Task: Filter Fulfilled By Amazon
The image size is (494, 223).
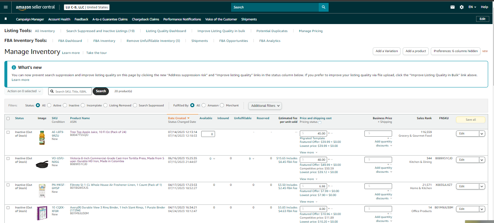Action: (x=204, y=105)
